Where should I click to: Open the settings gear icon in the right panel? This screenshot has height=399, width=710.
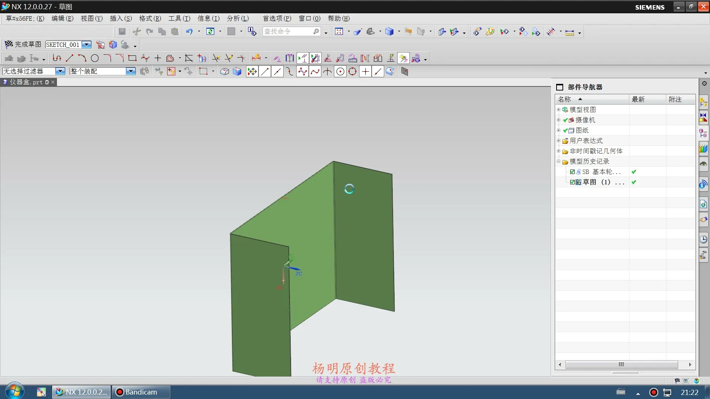704,83
